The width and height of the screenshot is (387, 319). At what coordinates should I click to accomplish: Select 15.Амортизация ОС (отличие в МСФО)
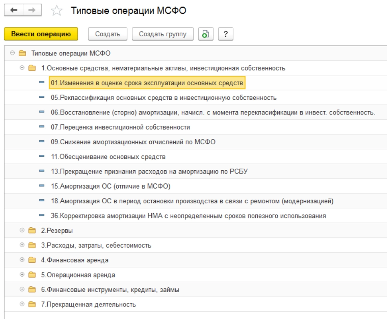(x=110, y=186)
